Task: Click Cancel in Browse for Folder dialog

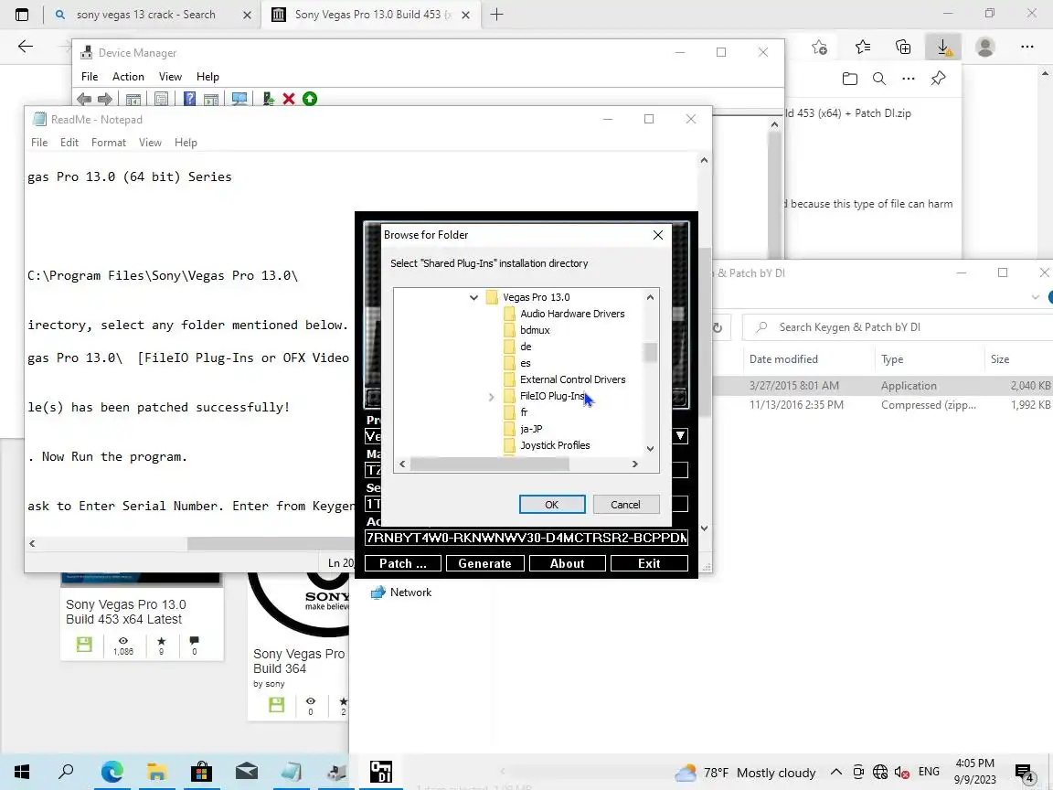Action: (x=625, y=505)
